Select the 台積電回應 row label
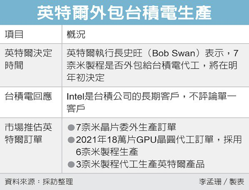 pos(28,96)
